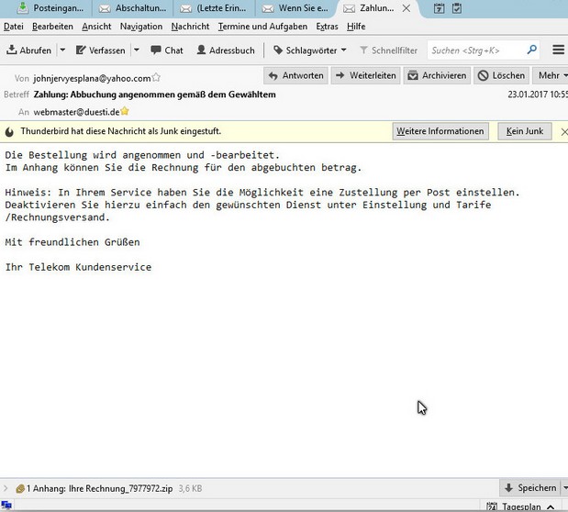Click Verfassen to compose mail
568x512 pixels.
point(101,50)
